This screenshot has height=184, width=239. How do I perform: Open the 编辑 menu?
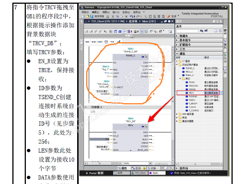tap(96, 12)
